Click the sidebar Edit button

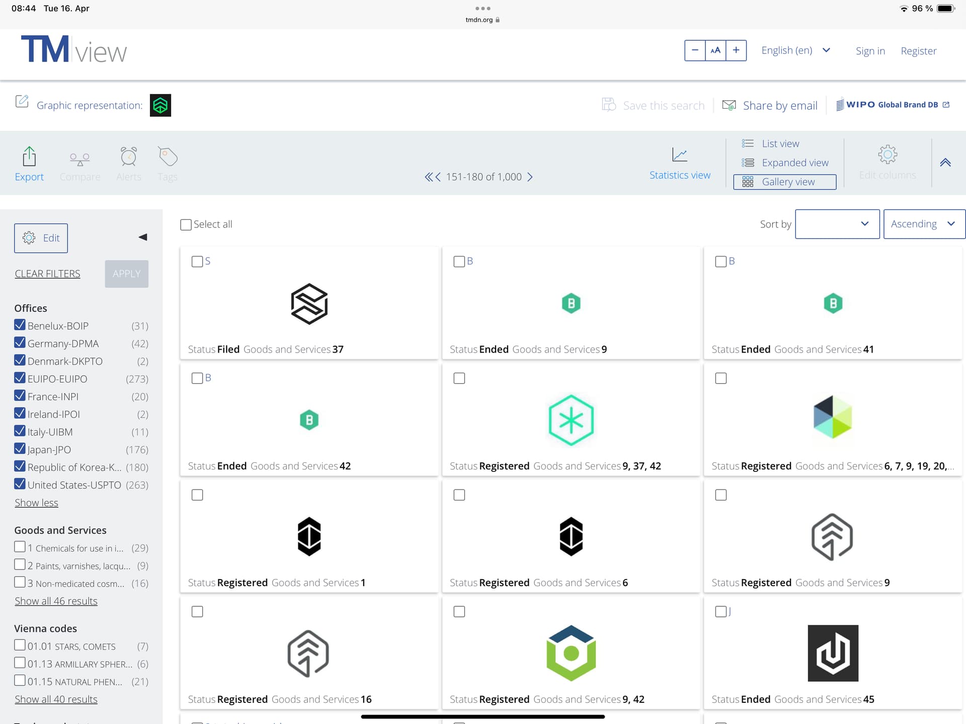point(41,238)
